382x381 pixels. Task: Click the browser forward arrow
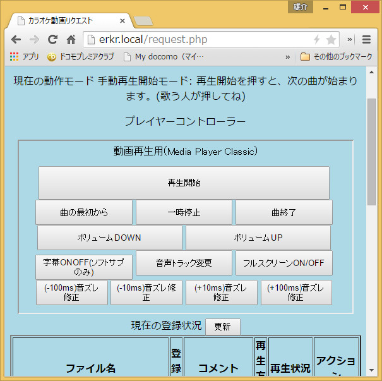pos(34,39)
